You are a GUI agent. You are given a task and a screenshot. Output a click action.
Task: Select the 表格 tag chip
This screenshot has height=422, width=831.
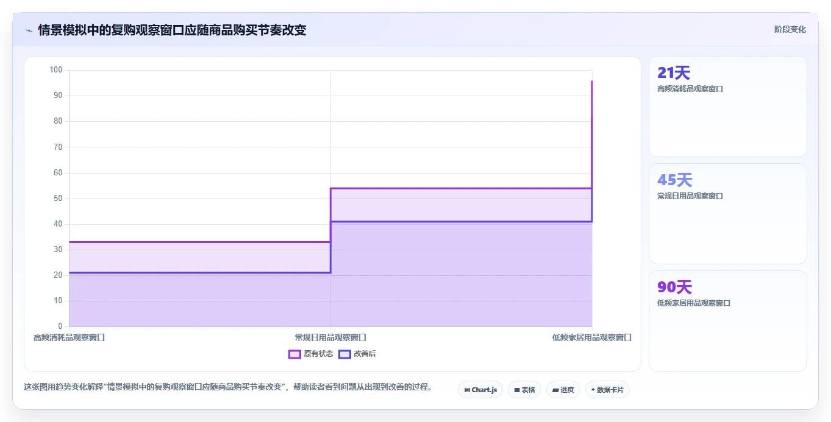click(x=524, y=390)
